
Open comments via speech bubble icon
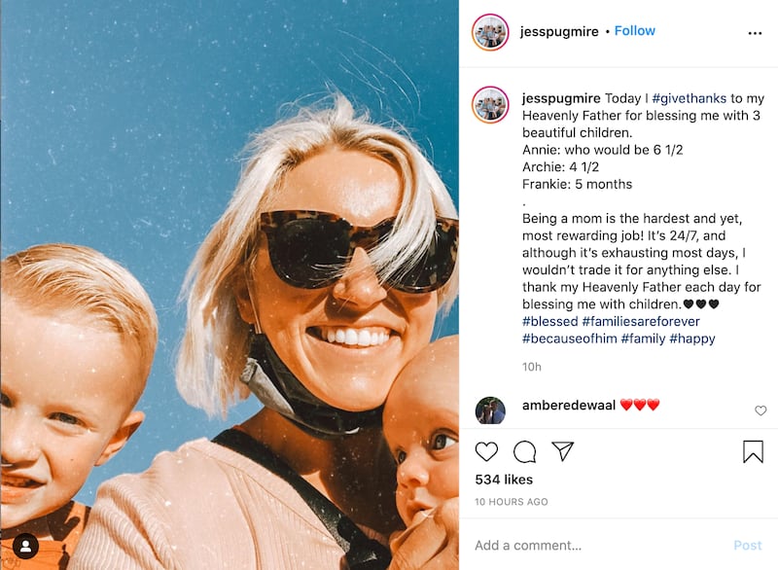pos(524,451)
